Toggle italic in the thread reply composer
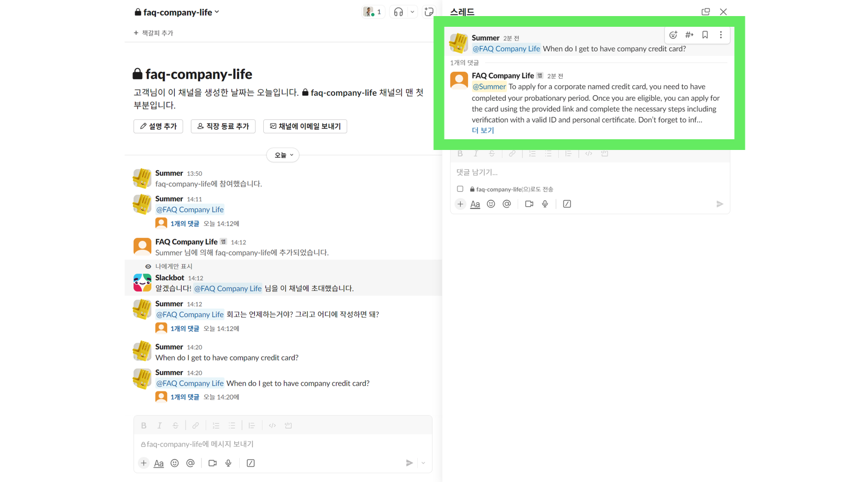The height and width of the screenshot is (482, 858). click(x=476, y=154)
